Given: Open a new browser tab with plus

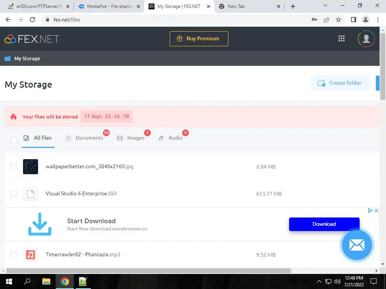Looking at the screenshot, I should 293,6.
